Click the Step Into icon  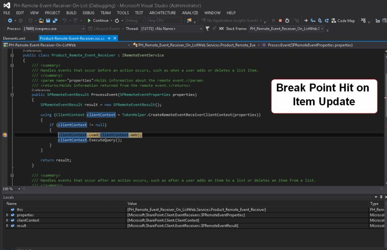[313, 20]
